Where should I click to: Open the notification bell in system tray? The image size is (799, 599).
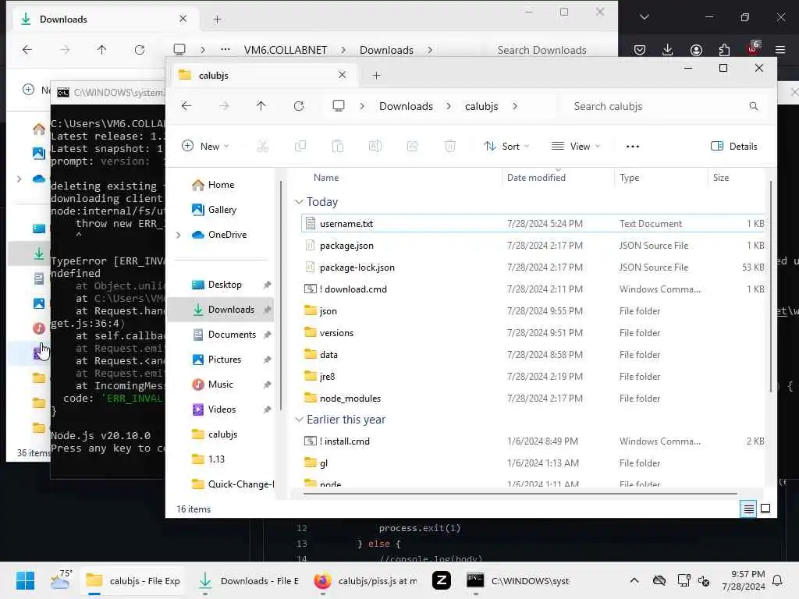click(778, 580)
